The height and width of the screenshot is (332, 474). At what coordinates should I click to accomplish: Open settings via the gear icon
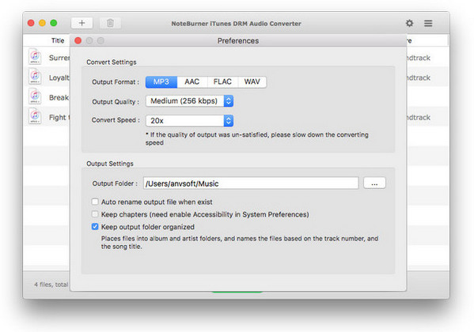coord(409,23)
